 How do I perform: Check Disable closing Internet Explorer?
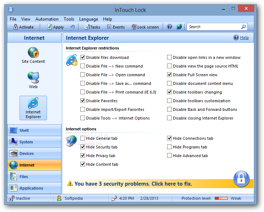(169, 118)
